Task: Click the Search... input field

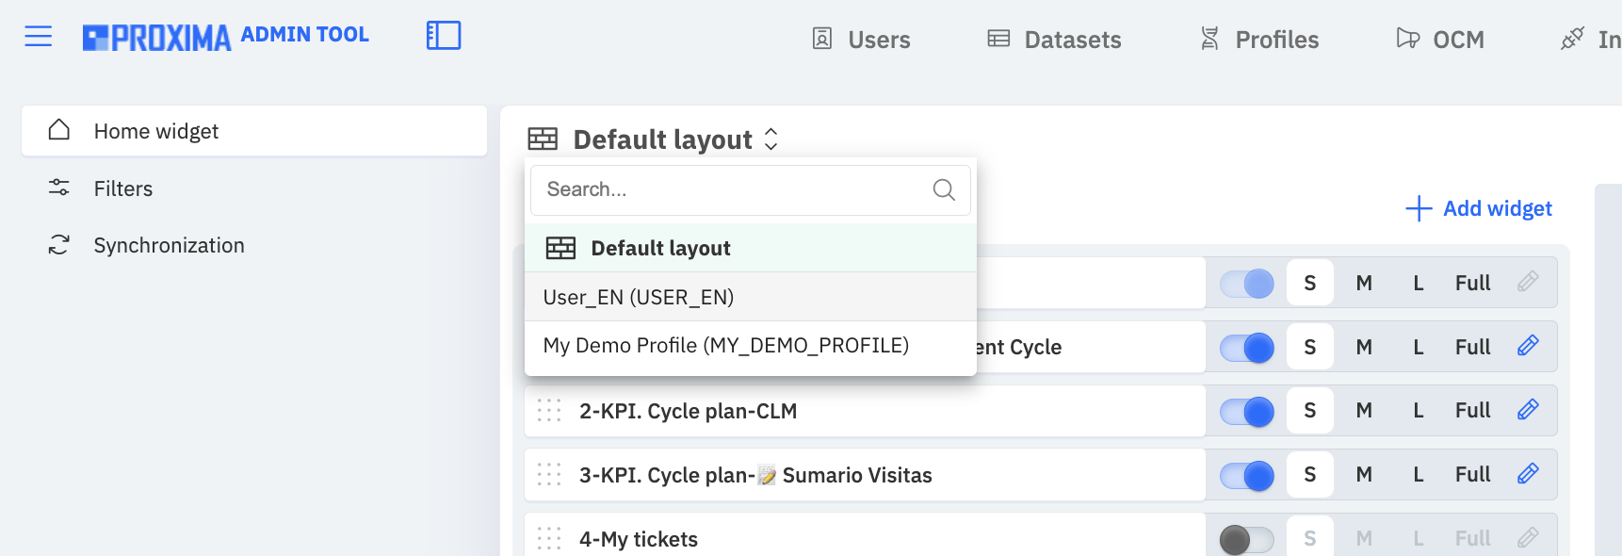Action: pyautogui.click(x=750, y=189)
